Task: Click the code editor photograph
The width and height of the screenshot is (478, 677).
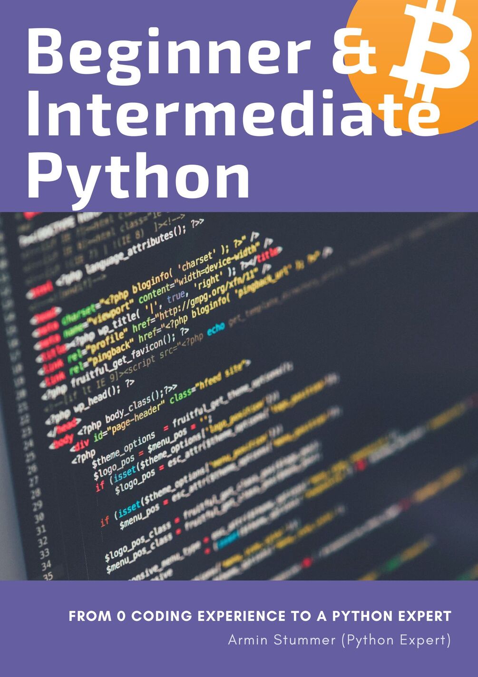Action: pos(239,396)
